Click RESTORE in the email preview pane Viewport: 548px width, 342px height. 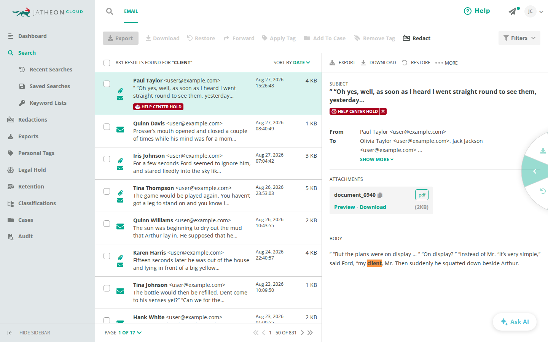[416, 63]
